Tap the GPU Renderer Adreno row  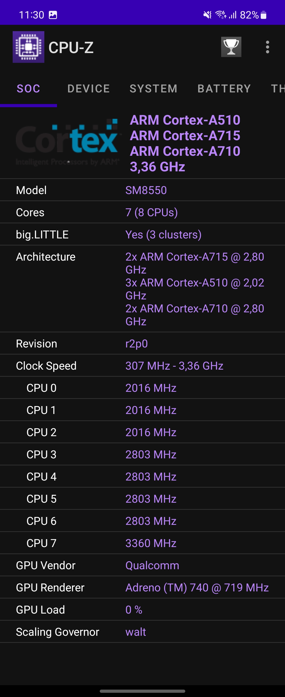click(x=142, y=587)
